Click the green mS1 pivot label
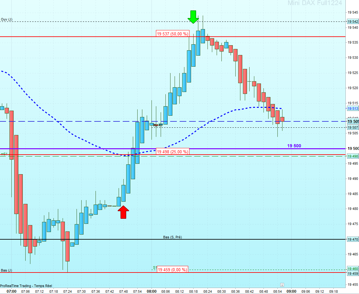 pos(4,154)
